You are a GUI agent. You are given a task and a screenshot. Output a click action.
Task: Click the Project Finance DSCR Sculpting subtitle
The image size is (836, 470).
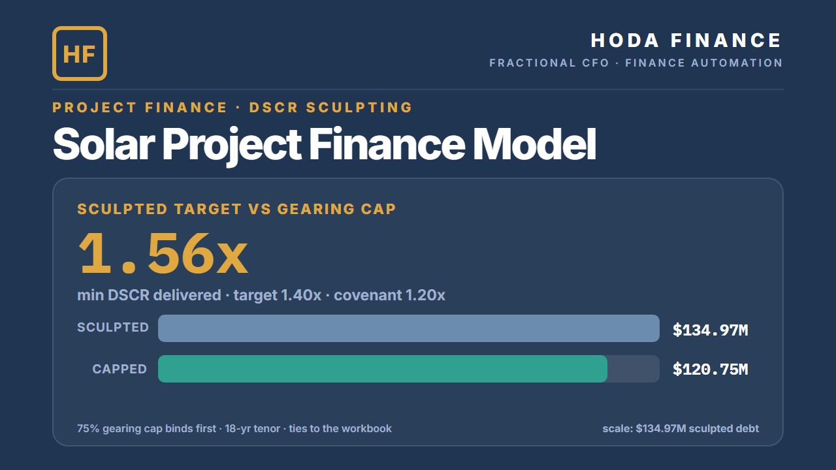[233, 108]
